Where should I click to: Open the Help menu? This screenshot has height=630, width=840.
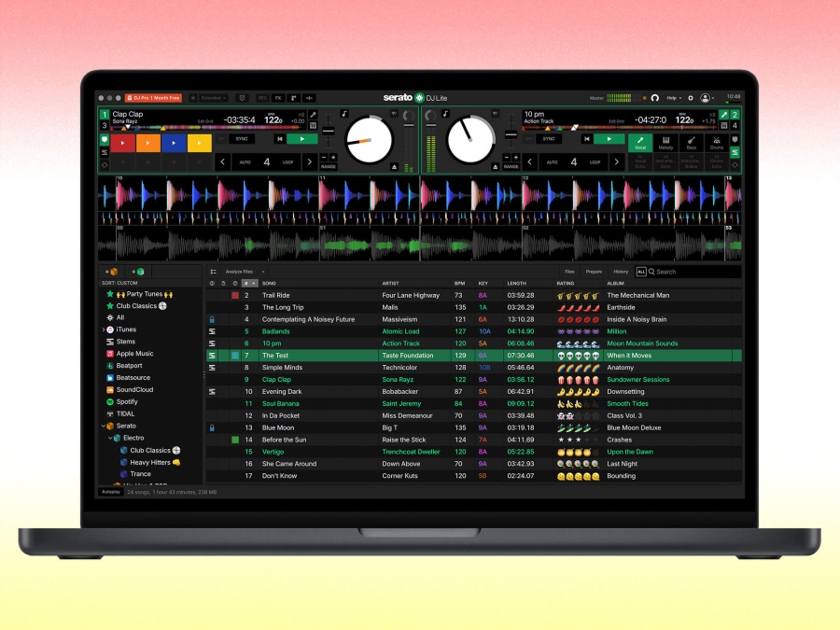point(673,98)
